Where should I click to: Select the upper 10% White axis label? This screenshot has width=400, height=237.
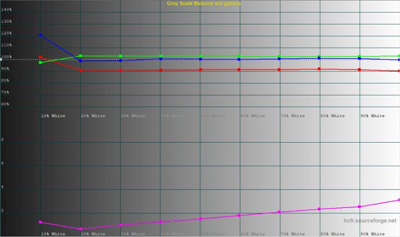coord(53,116)
